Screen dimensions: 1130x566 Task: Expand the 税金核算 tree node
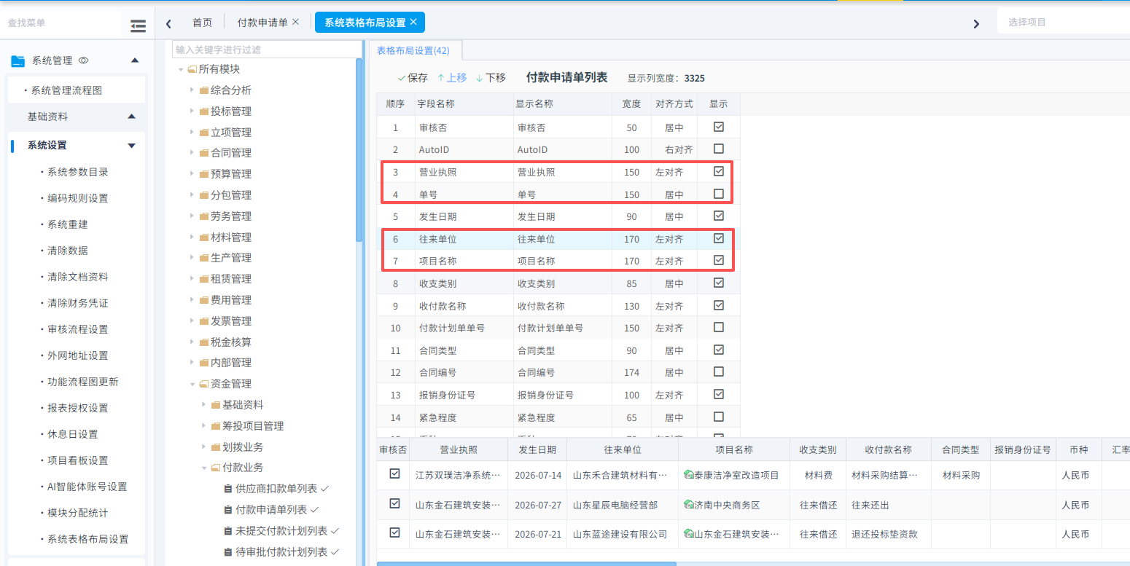(192, 342)
